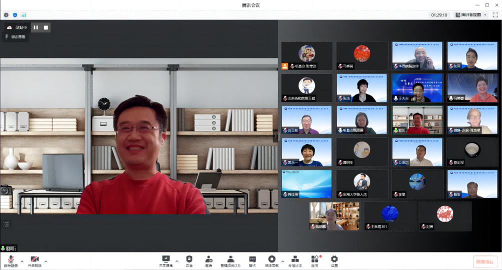Expand the camera video options arrow
502x270 pixels.
(46, 260)
